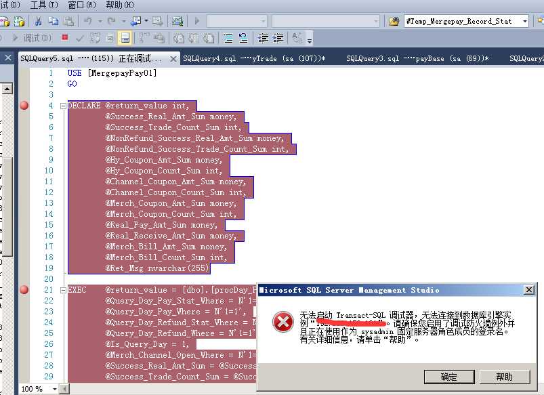Select the Results to File icon
Image resolution: width=544 pixels, height=395 pixels.
(x=209, y=38)
